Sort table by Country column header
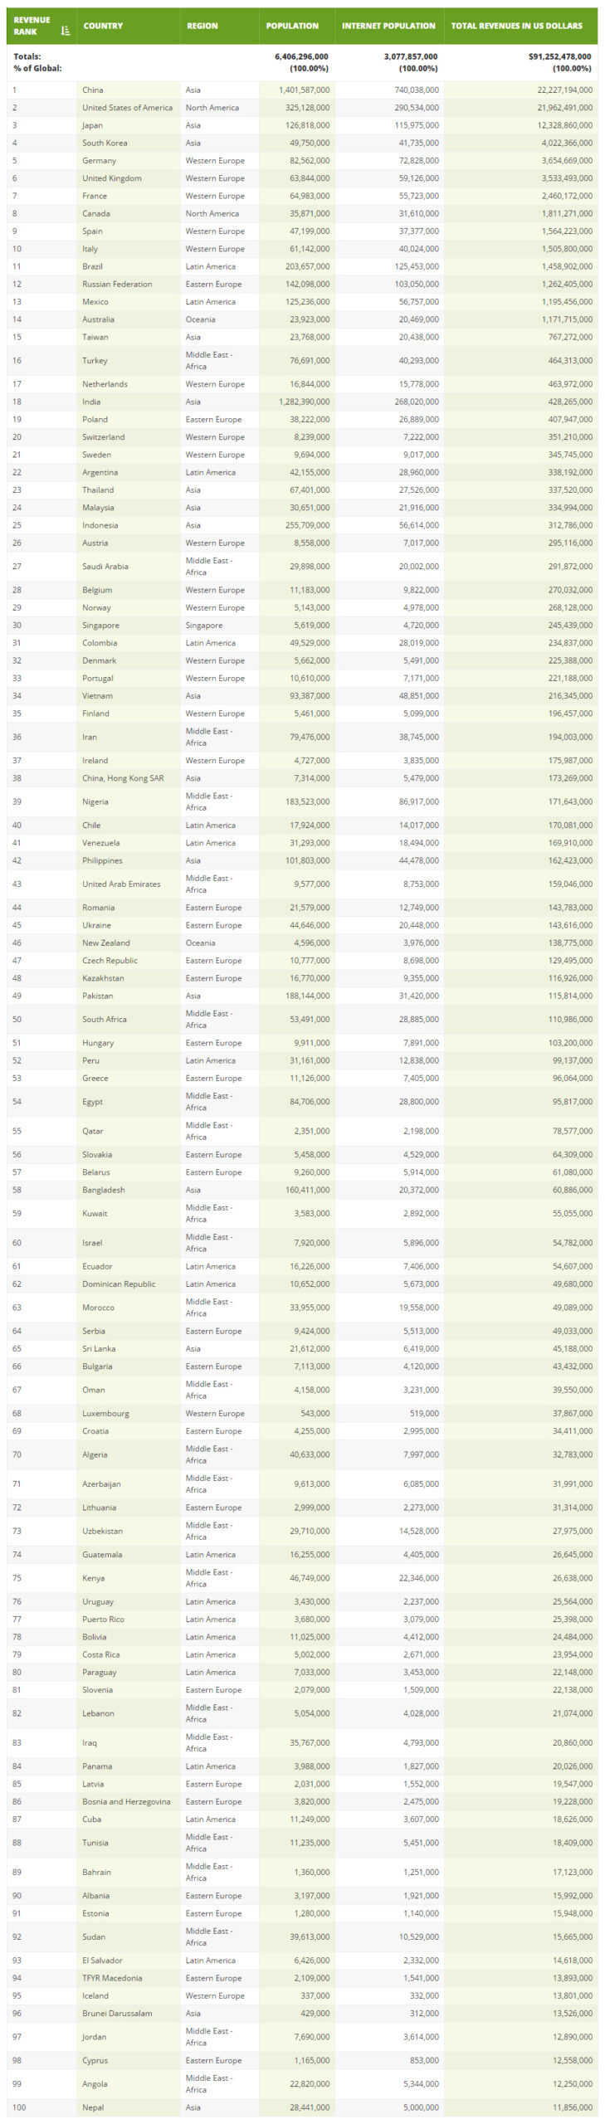Image resolution: width=605 pixels, height=2124 pixels. click(103, 26)
